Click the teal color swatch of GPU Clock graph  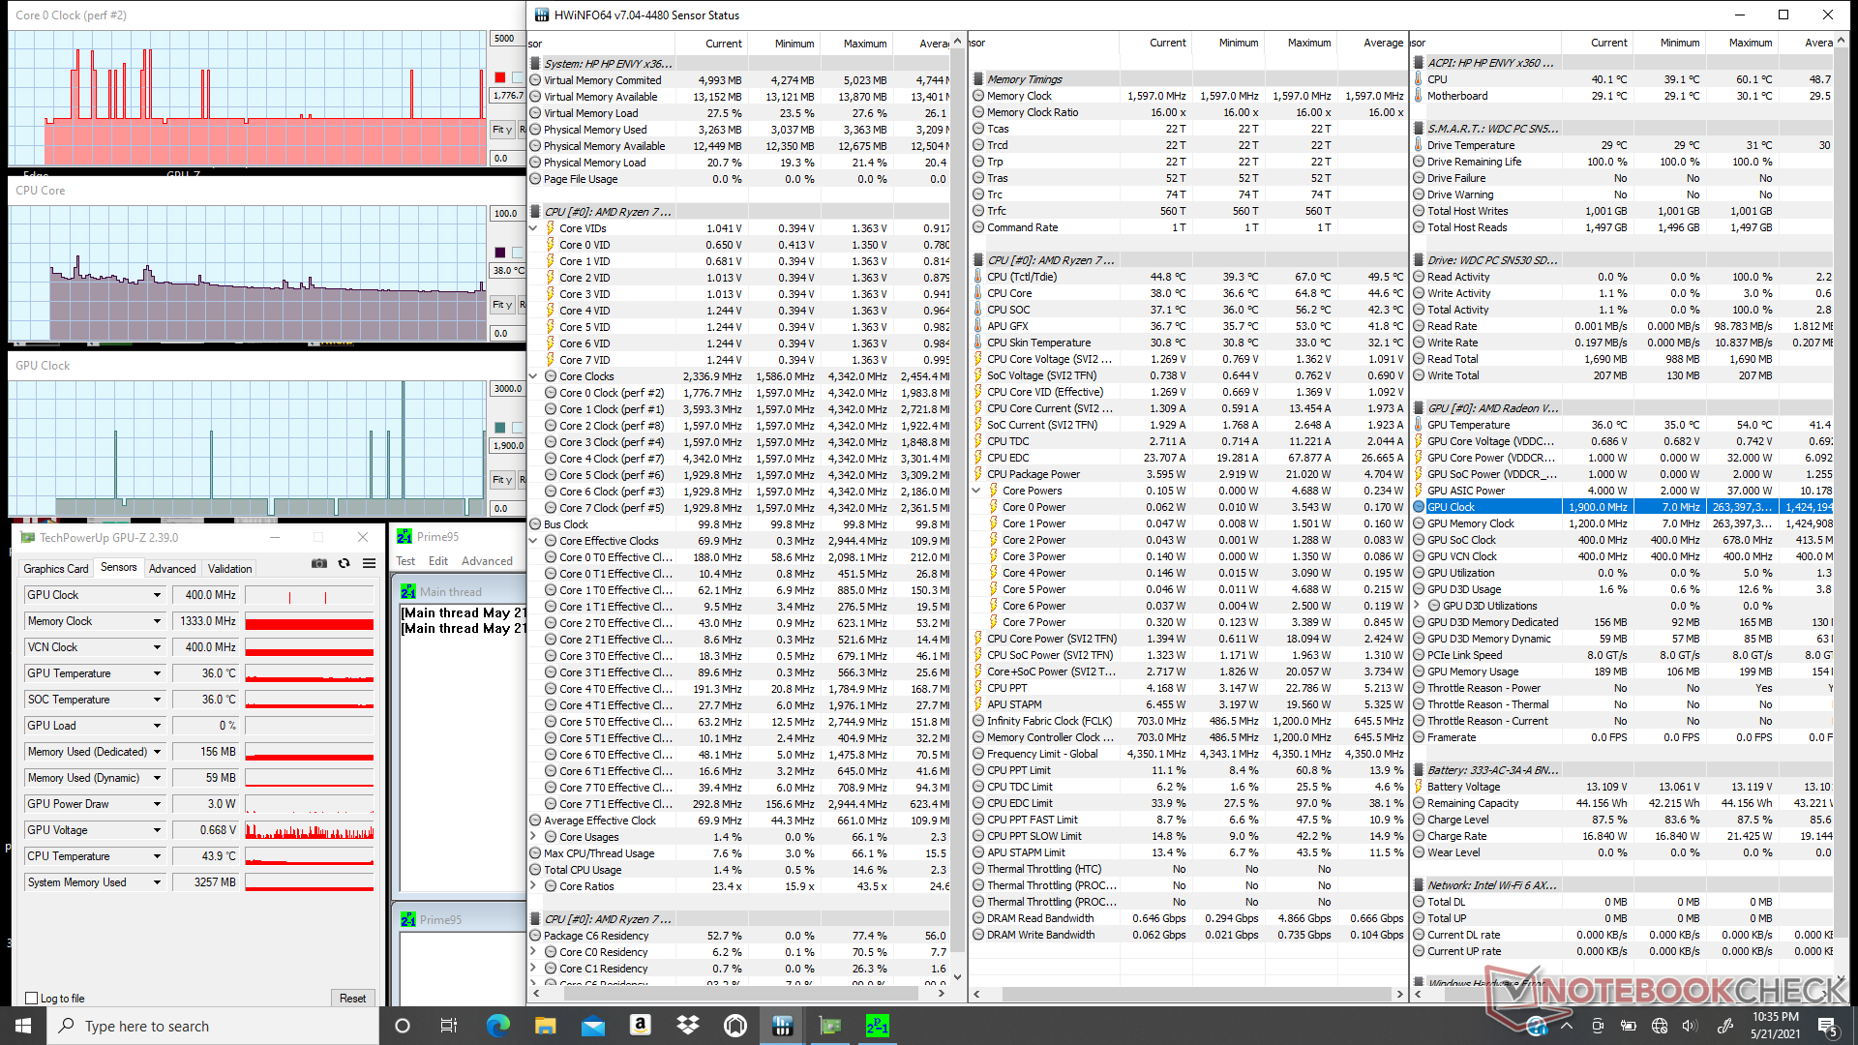pos(499,428)
